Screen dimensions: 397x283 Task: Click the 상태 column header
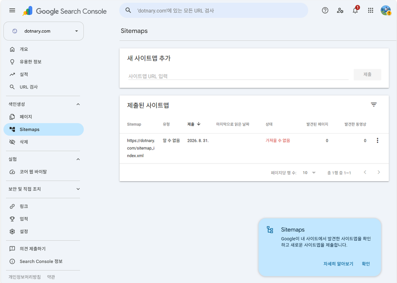click(x=269, y=124)
